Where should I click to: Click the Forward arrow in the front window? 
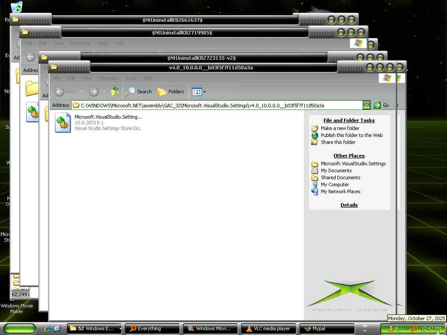click(93, 92)
